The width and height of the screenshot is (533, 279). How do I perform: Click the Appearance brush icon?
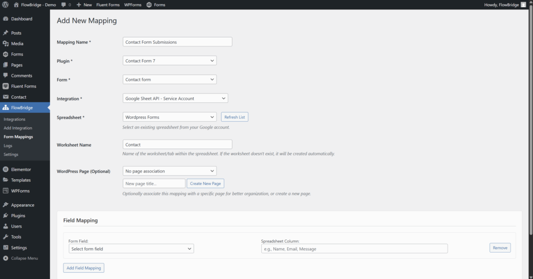5,205
